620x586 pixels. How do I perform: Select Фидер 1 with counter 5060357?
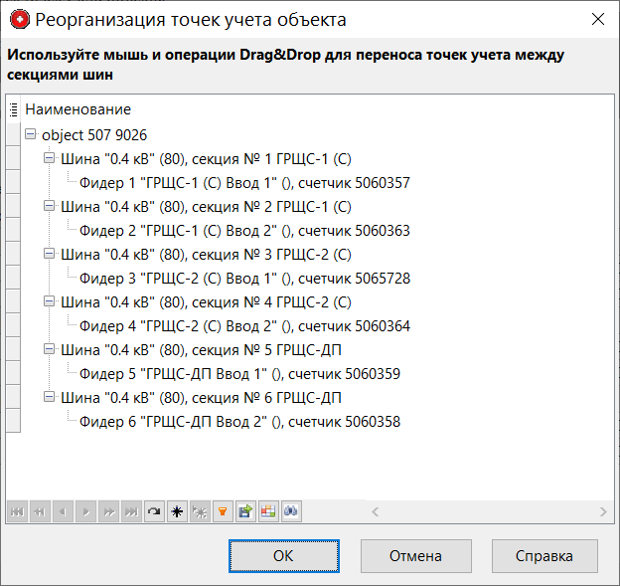pyautogui.click(x=243, y=183)
